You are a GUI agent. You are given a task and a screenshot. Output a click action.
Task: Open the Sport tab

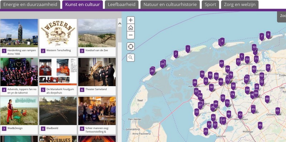210,5
